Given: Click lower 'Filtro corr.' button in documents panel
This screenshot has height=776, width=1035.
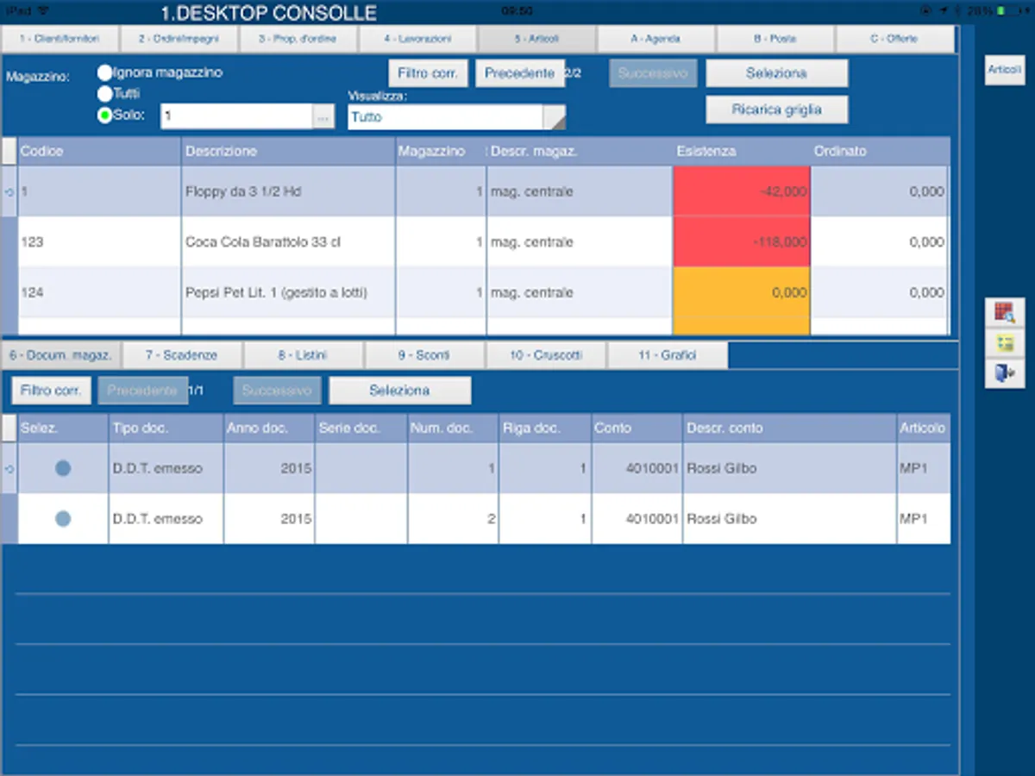Looking at the screenshot, I should coord(51,391).
